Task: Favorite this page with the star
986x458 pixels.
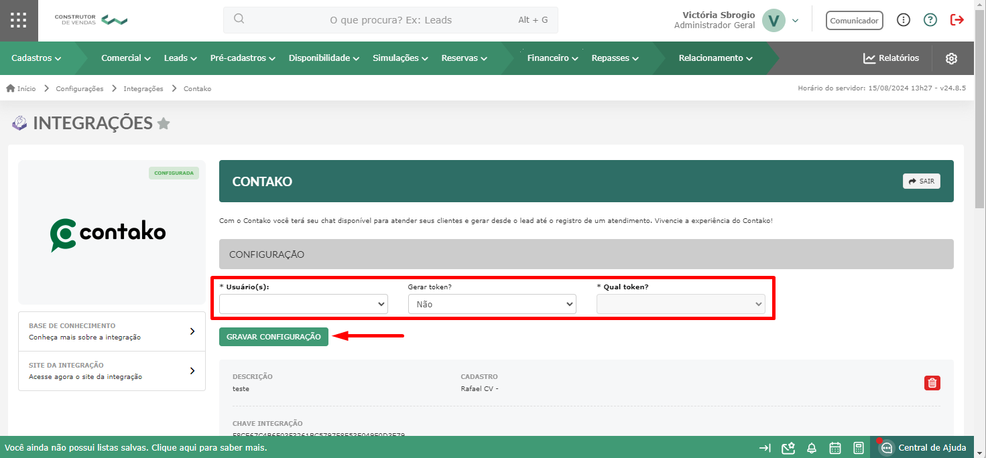Action: point(164,124)
